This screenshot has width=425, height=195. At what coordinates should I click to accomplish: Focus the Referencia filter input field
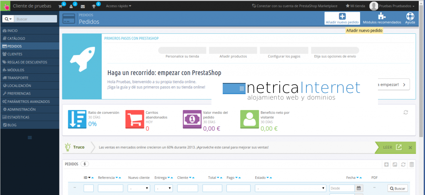(111, 188)
